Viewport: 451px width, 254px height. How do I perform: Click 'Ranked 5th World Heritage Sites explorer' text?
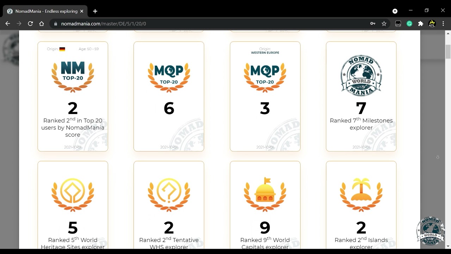pos(73,243)
